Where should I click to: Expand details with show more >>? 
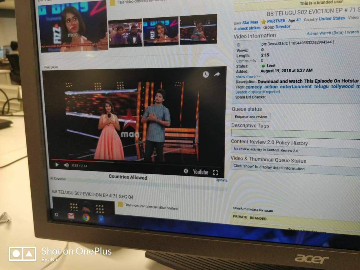pyautogui.click(x=248, y=77)
